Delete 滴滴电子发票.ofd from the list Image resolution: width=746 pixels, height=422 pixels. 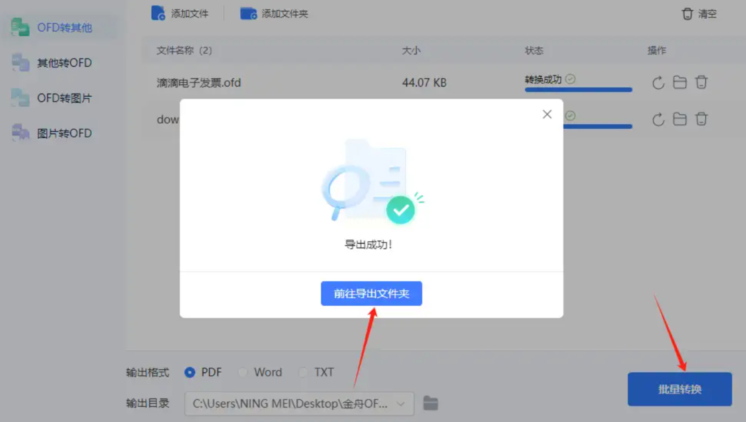(701, 82)
